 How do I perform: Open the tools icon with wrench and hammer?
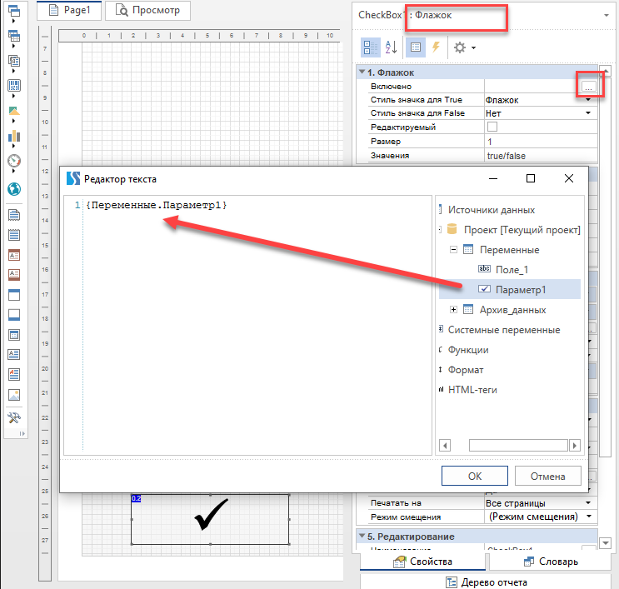coord(13,417)
